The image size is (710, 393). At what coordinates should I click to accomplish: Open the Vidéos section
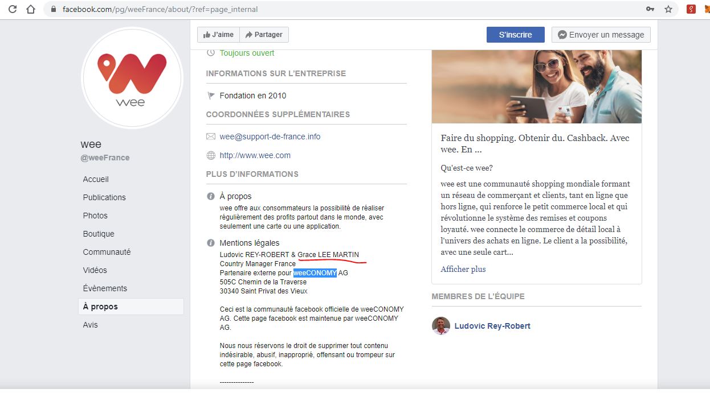(x=95, y=270)
